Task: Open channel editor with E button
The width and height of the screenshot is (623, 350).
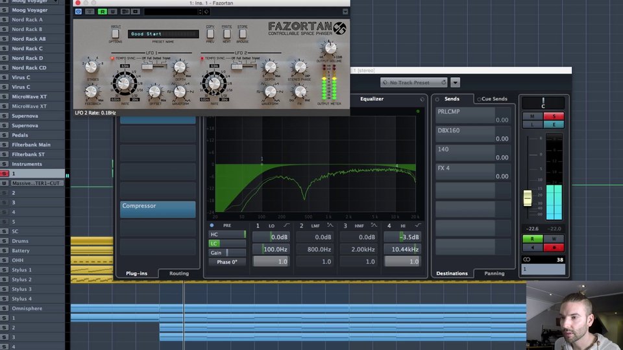Action: pos(554,124)
